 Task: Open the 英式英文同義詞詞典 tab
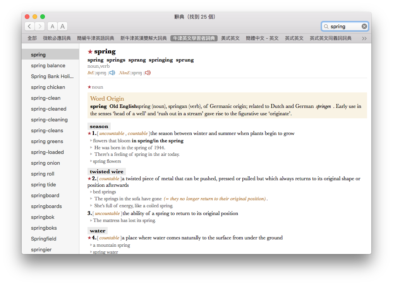(x=331, y=38)
